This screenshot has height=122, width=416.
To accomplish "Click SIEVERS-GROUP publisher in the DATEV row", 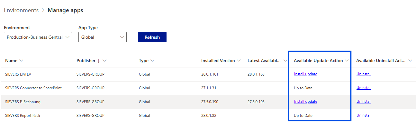I will point(90,74).
